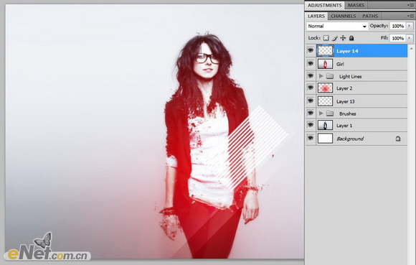Screen dimensions: 416x265
Task: Hide the Girl layer
Action: 311,63
